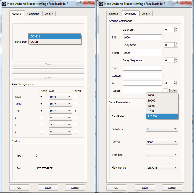
Task: Increase the Zero spinner value of 30
Action: tap(175, 82)
